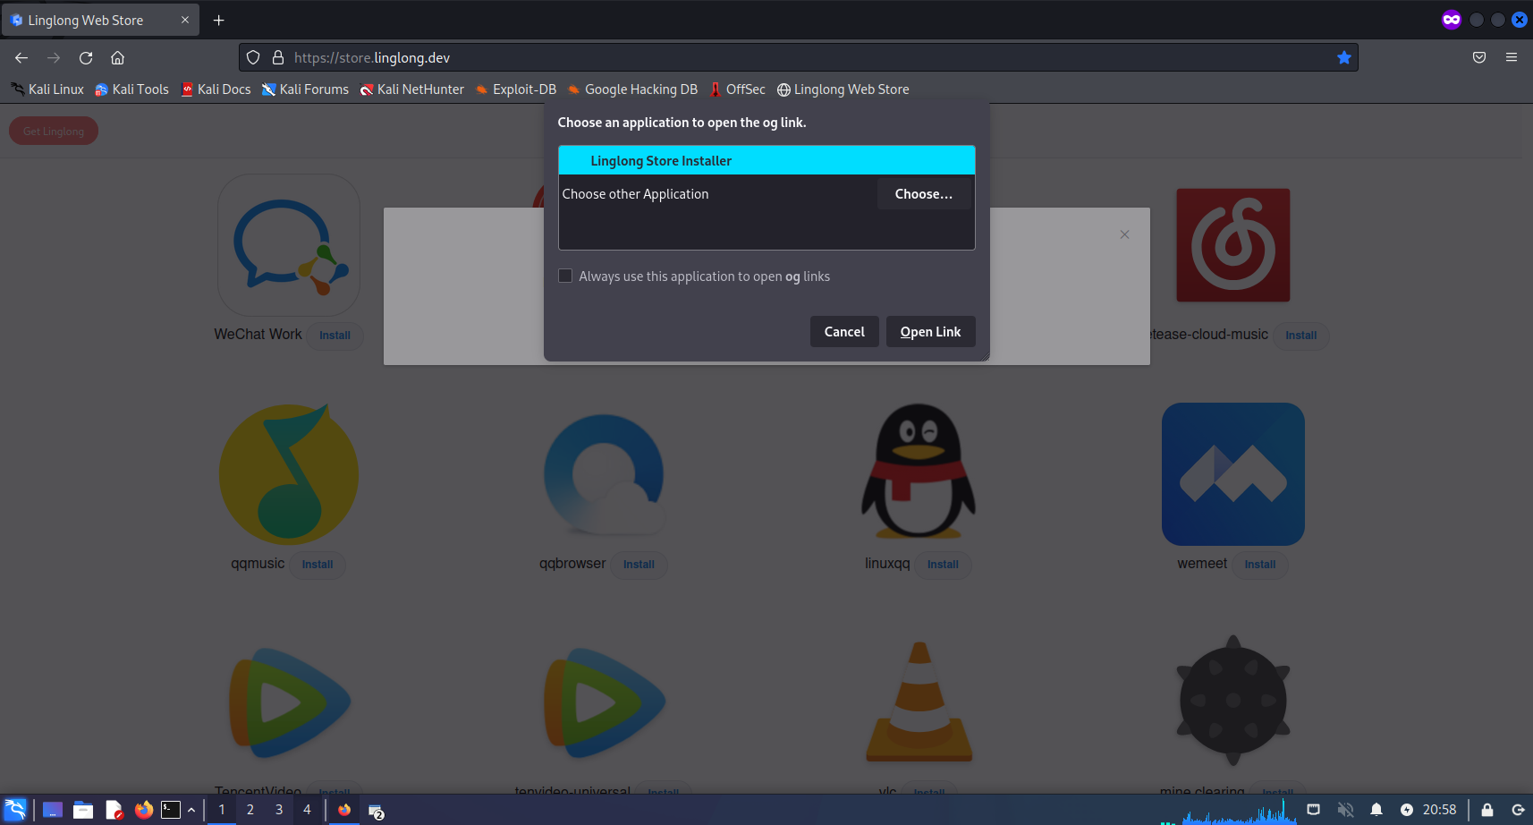
Task: Open the Kali Tools bookmark
Action: tap(131, 89)
